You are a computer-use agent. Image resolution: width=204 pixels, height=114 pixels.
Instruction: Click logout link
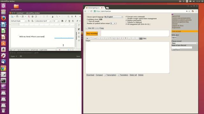pyautogui.click(x=174, y=37)
